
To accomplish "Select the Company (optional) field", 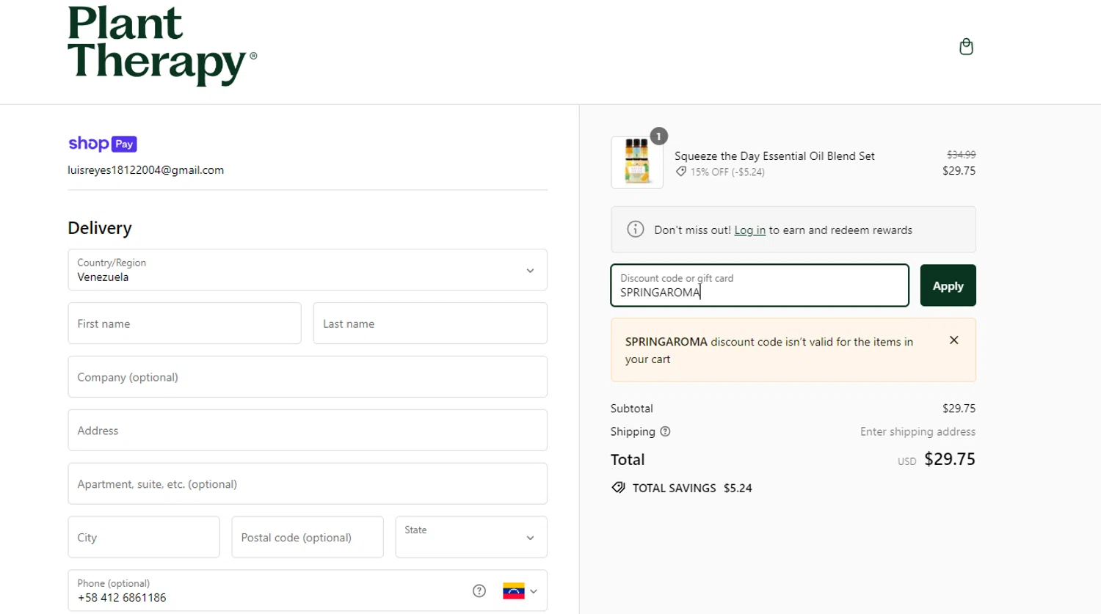I will pyautogui.click(x=308, y=377).
